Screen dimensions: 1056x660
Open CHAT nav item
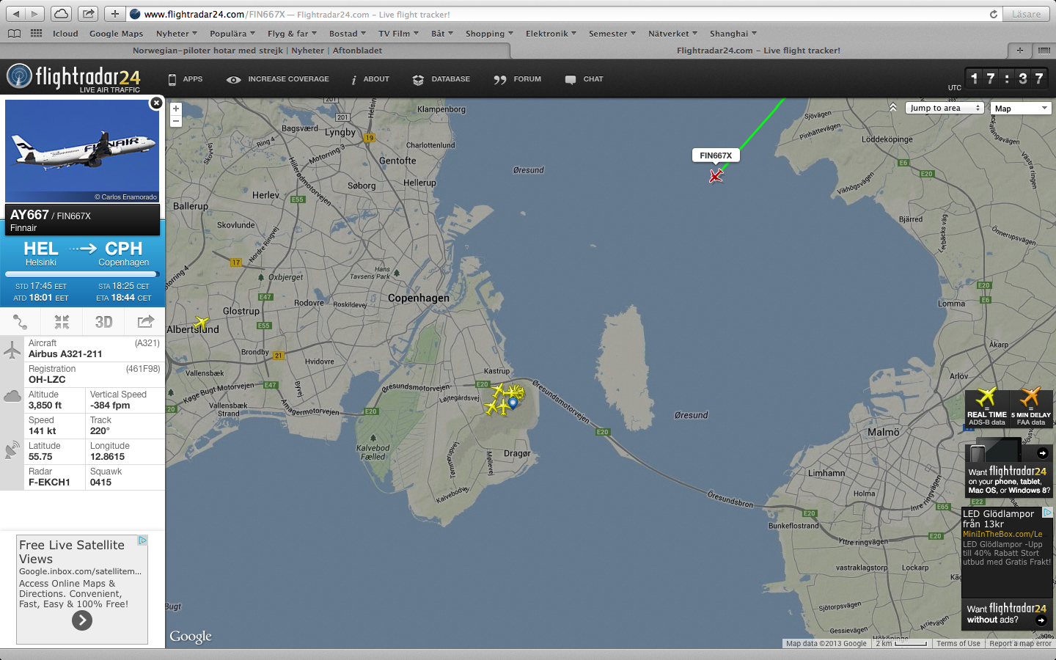(584, 79)
